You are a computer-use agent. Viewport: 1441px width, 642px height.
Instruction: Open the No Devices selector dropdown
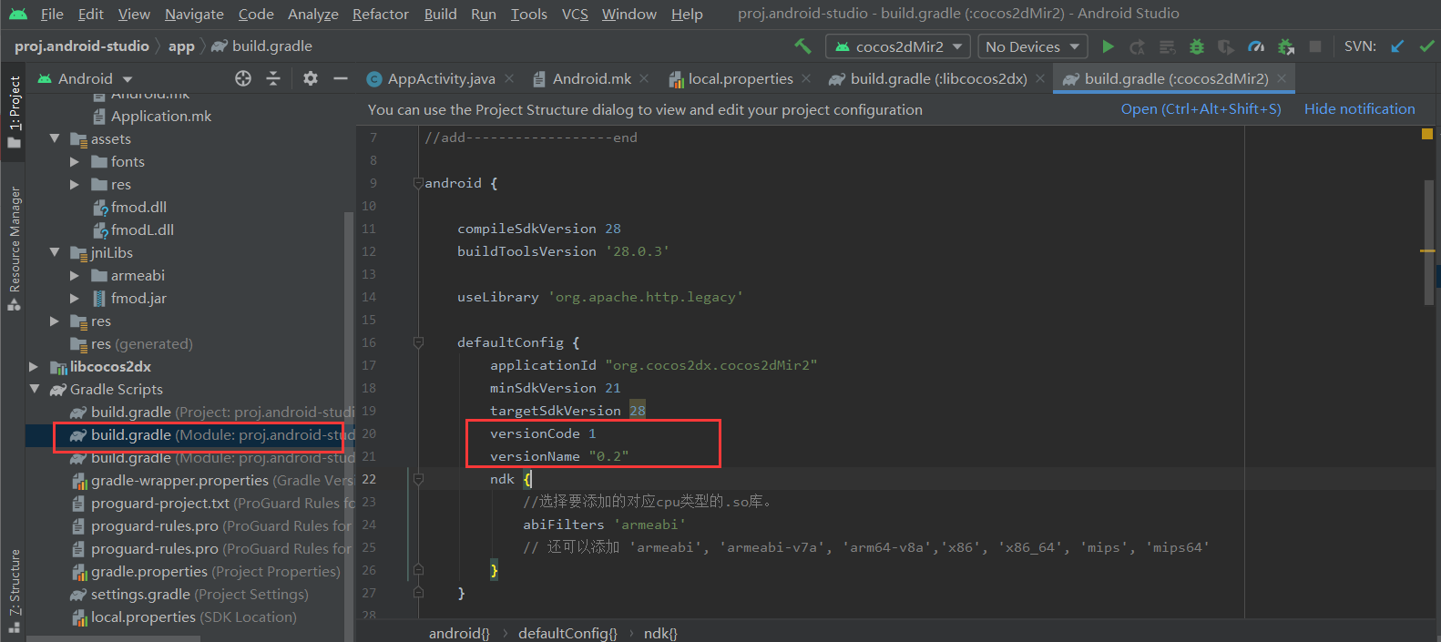pos(1032,46)
